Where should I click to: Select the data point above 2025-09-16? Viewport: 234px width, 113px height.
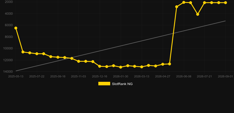coord(58,57)
